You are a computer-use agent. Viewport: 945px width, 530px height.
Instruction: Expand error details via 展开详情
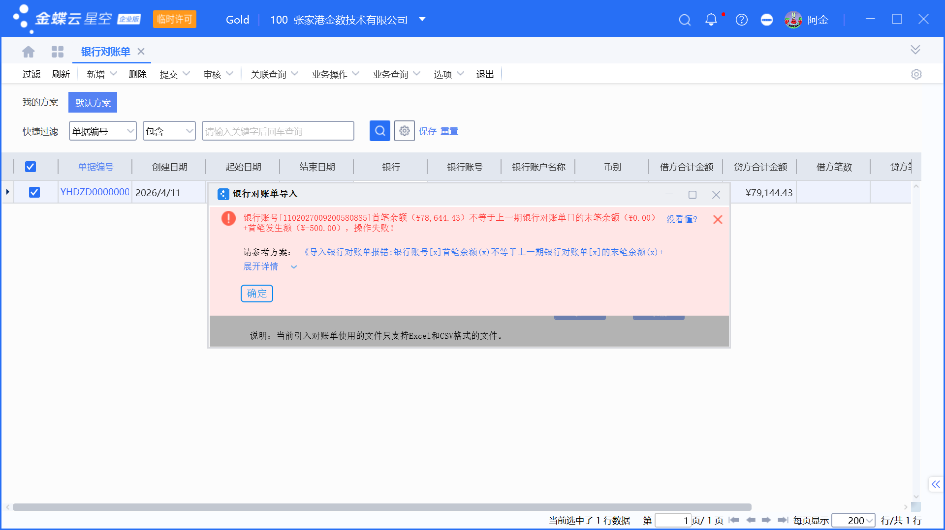(x=270, y=266)
